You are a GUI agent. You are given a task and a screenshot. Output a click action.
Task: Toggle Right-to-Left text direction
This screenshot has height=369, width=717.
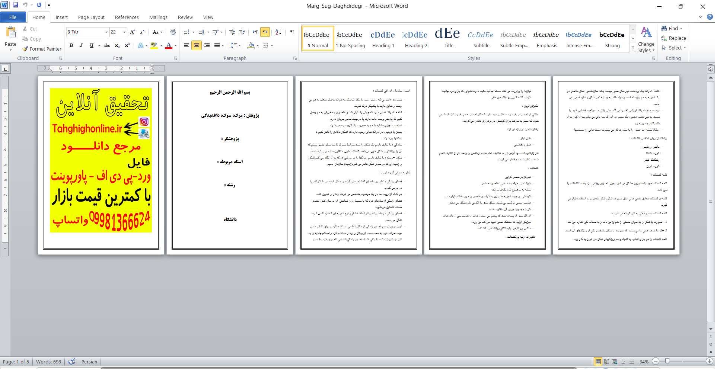(x=265, y=32)
